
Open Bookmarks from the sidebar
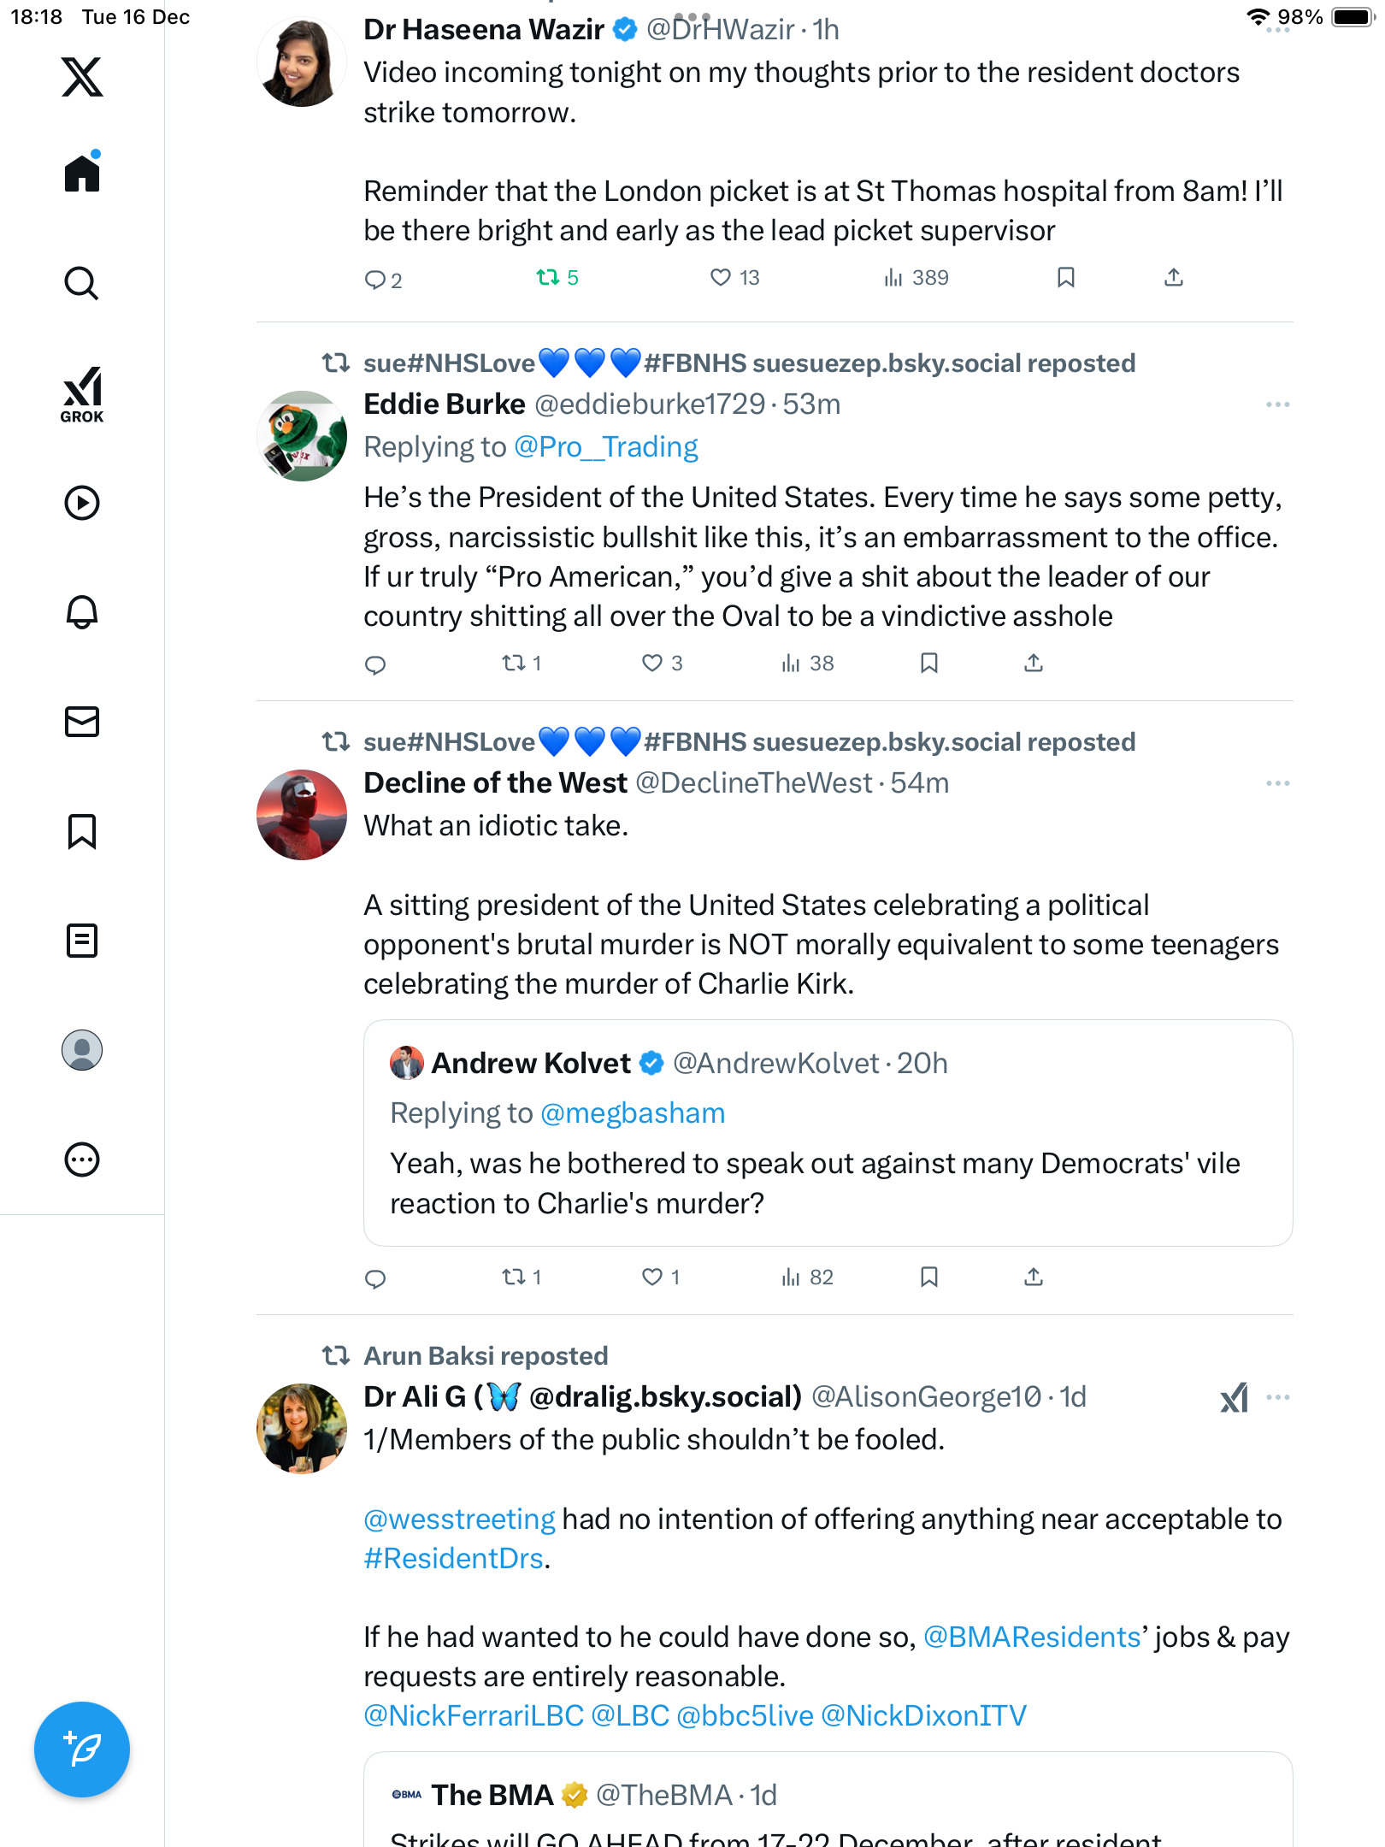click(x=82, y=831)
